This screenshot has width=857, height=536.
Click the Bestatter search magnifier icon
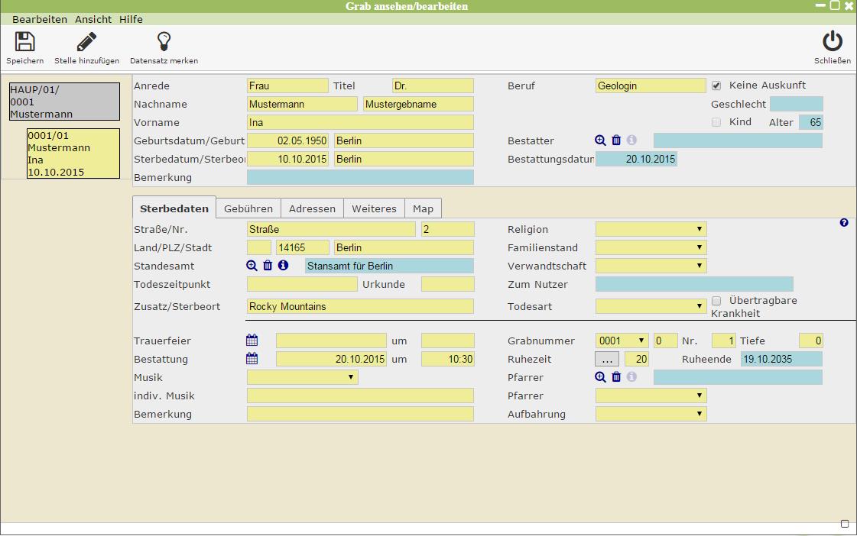point(601,140)
